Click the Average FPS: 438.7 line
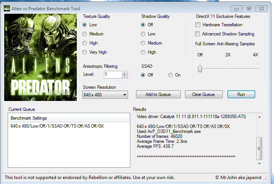The width and height of the screenshot is (274, 184). 155,146
